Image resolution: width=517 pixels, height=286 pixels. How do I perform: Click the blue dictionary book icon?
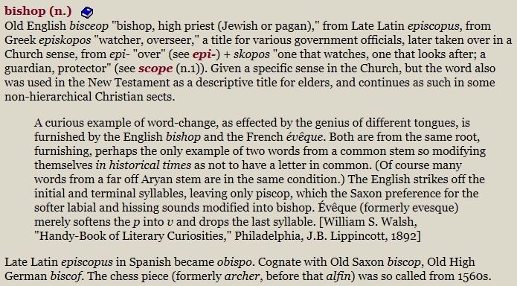[x=87, y=13]
